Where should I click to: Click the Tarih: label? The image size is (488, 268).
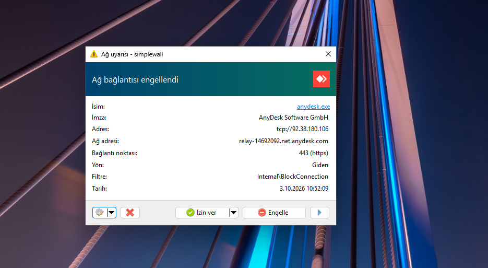(99, 189)
